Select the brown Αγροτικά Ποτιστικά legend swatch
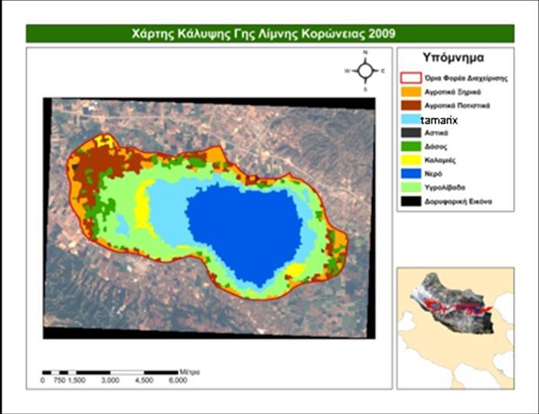The width and height of the screenshot is (539, 414). (x=411, y=106)
